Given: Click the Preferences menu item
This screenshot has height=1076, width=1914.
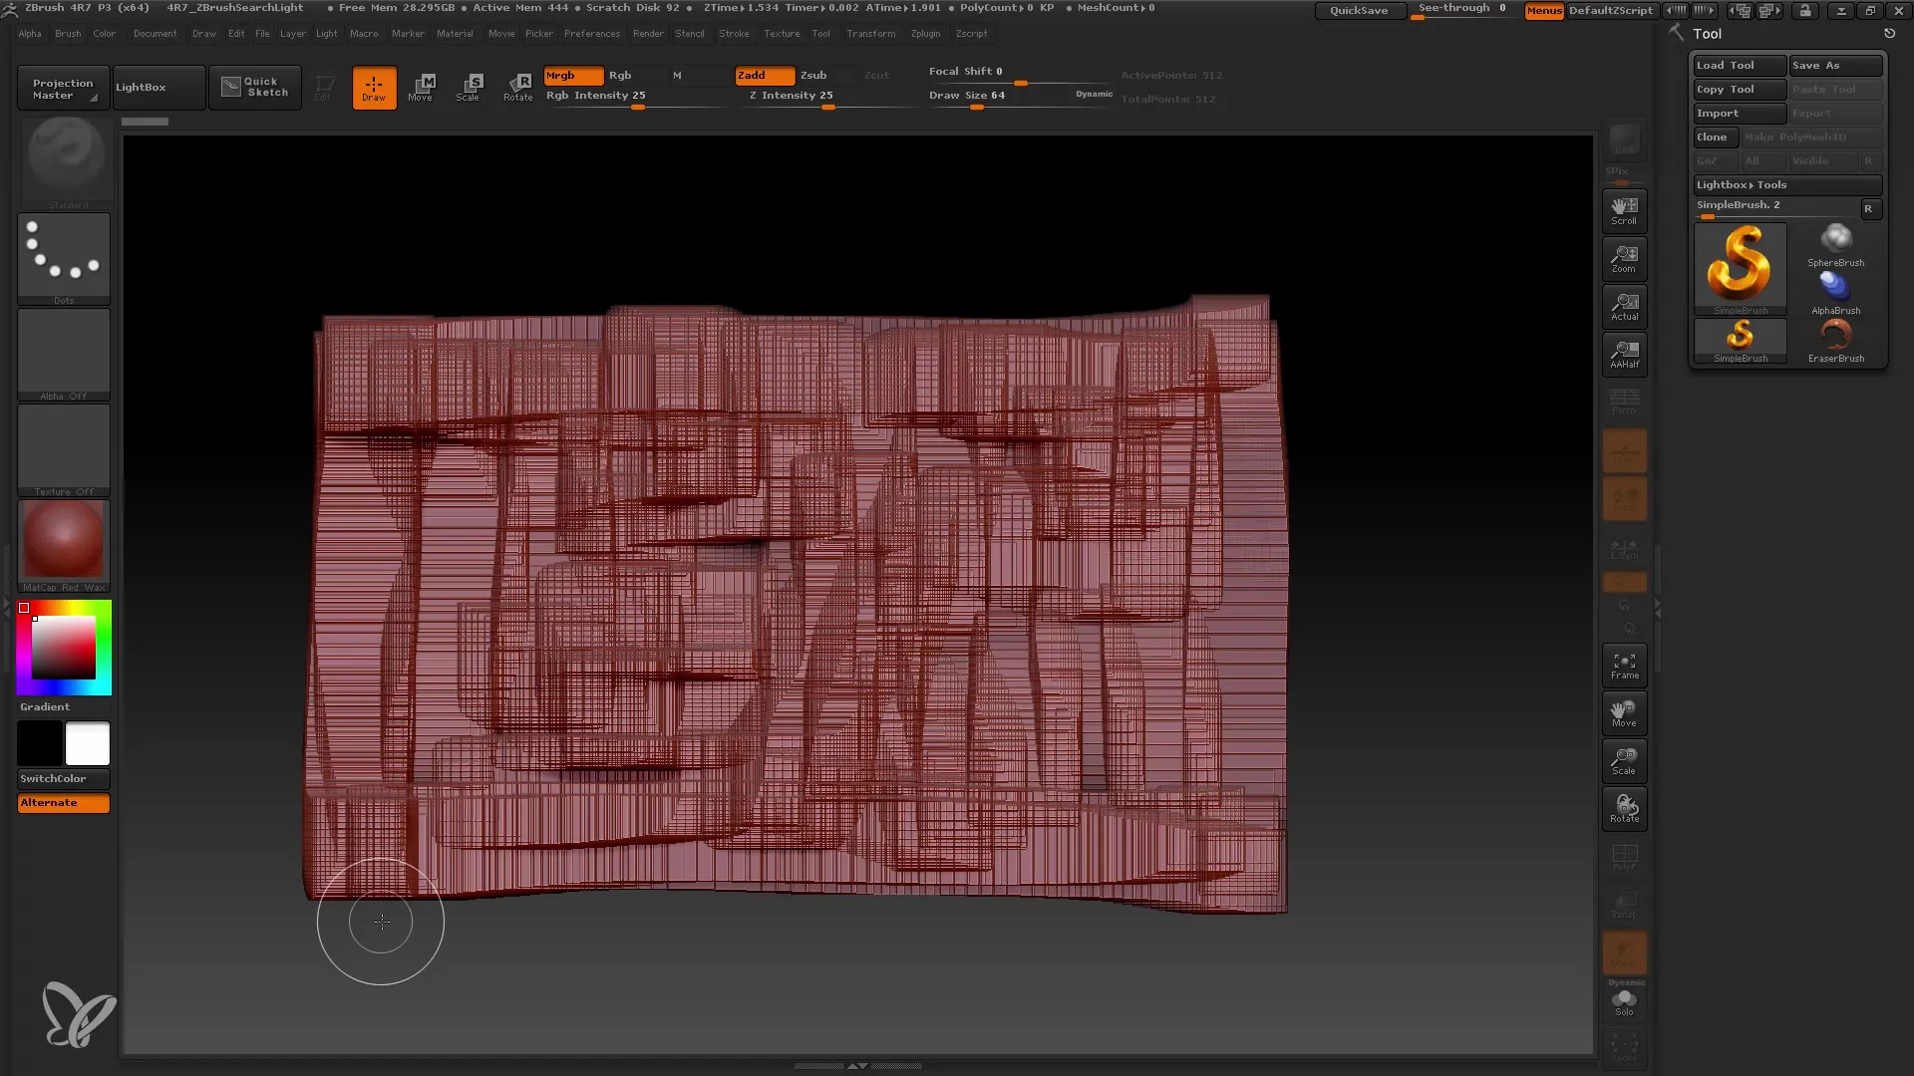Looking at the screenshot, I should click(591, 33).
